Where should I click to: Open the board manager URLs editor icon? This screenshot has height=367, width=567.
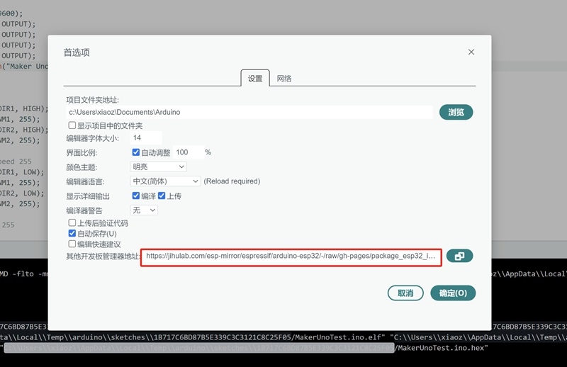459,256
